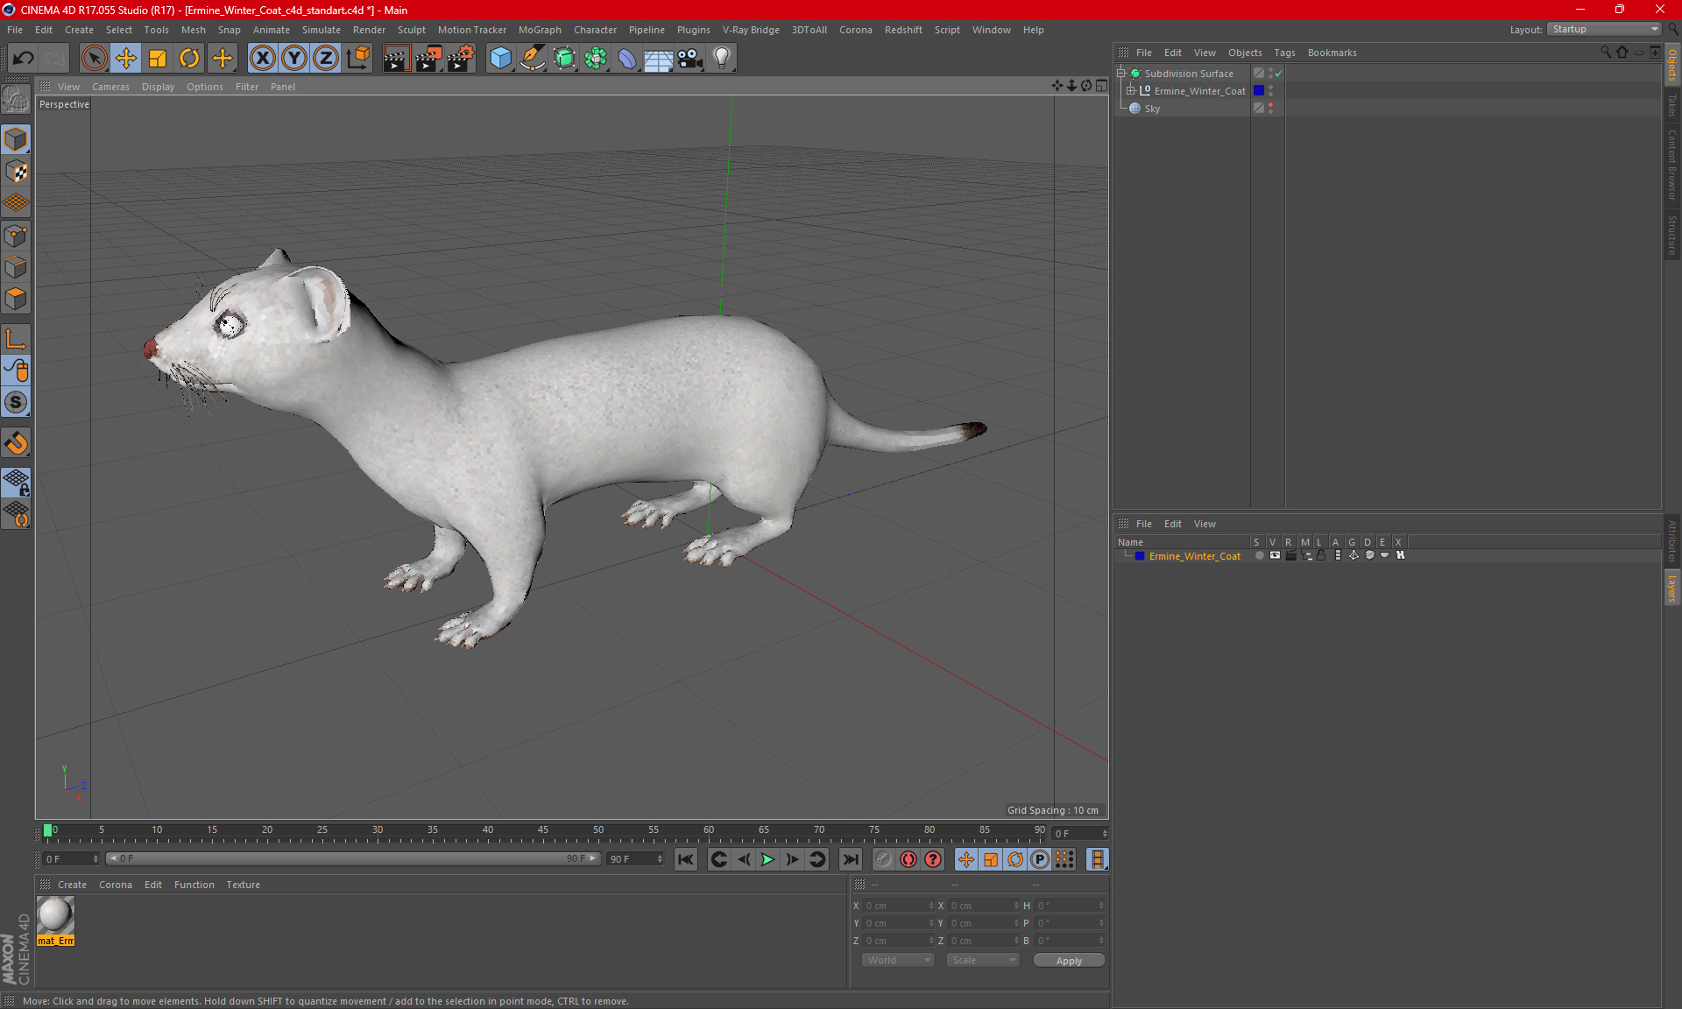
Task: Add a Cube primitive object
Action: pos(500,59)
